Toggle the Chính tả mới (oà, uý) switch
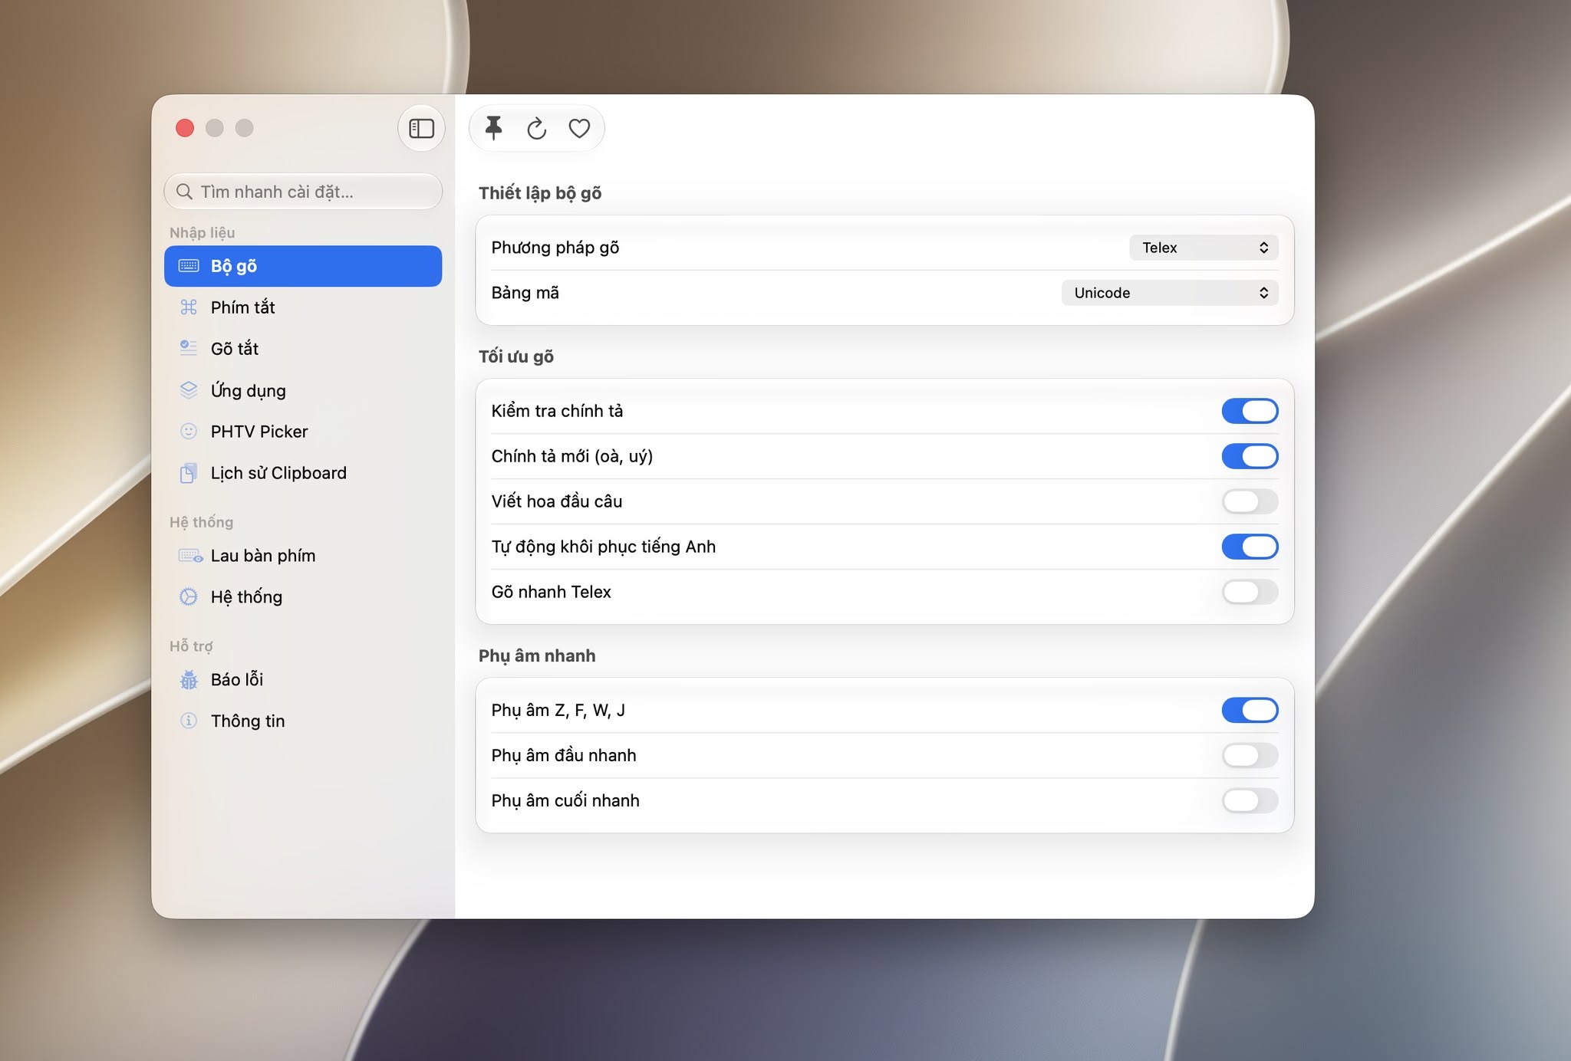 coord(1250,456)
